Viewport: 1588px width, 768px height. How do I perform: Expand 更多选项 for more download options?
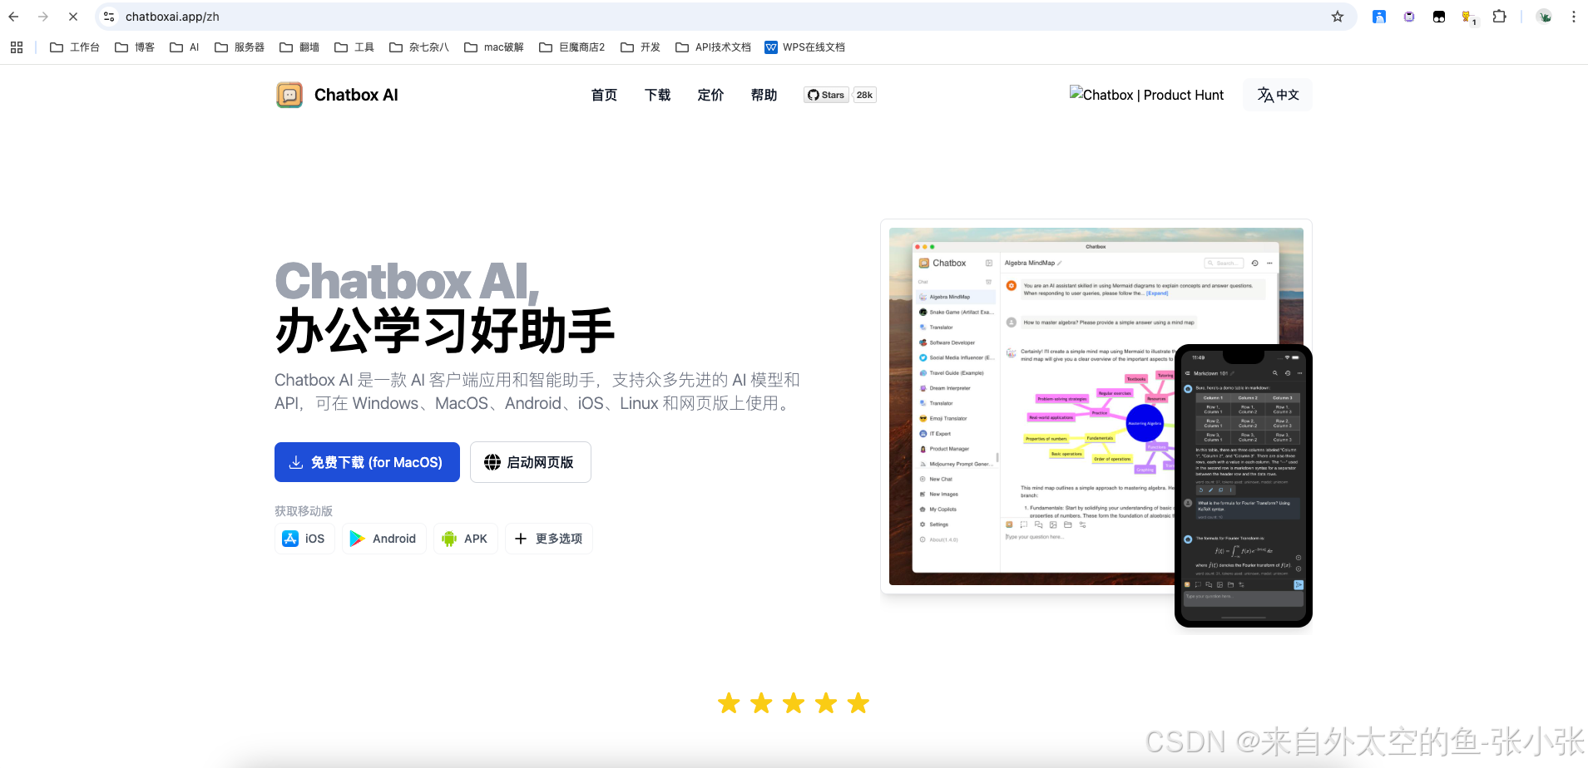(548, 539)
